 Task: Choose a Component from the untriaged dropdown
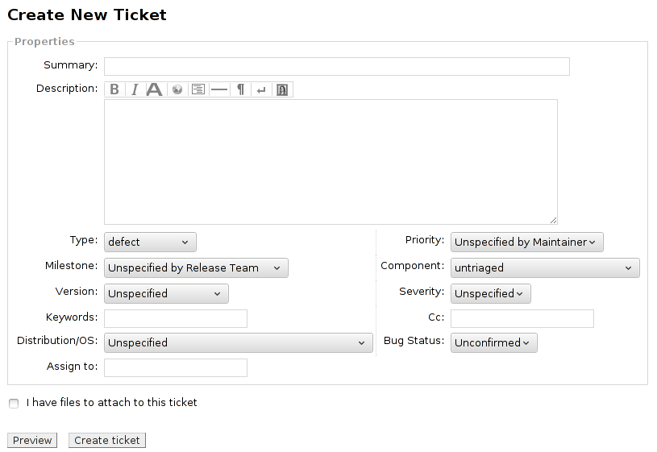pyautogui.click(x=545, y=268)
